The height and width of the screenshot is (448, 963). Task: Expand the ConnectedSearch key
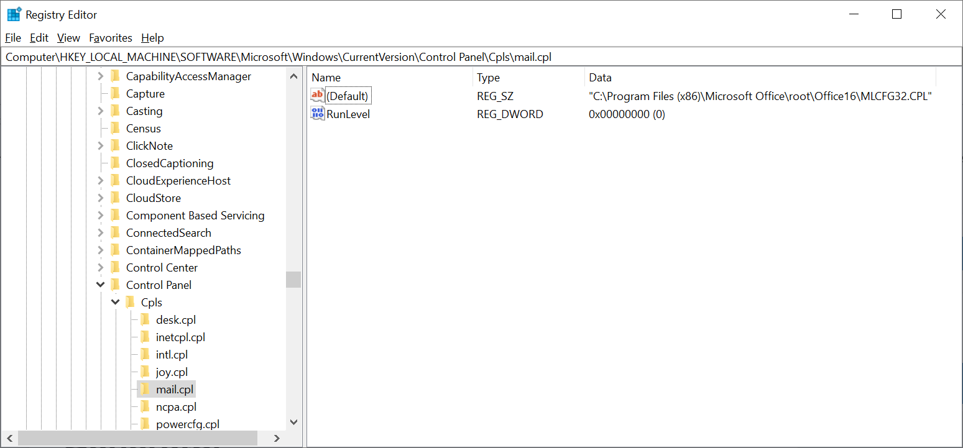point(101,233)
